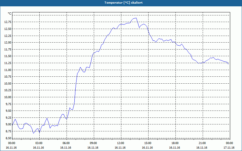Select the 09:00 time label
The height and width of the screenshot is (151, 242).
93,143
